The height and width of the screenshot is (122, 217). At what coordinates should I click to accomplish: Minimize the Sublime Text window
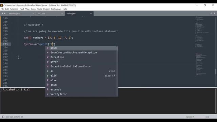coord(197,5)
